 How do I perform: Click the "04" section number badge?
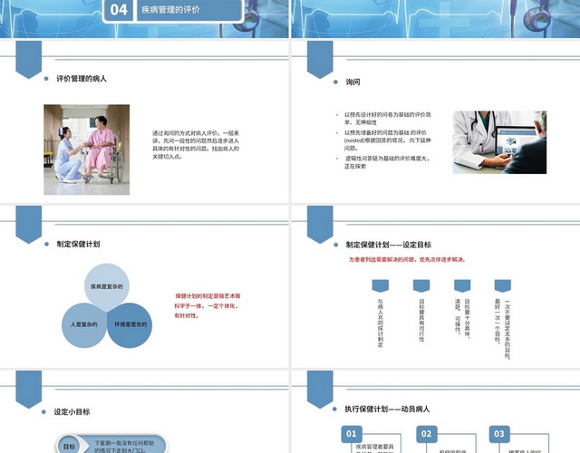(x=119, y=10)
